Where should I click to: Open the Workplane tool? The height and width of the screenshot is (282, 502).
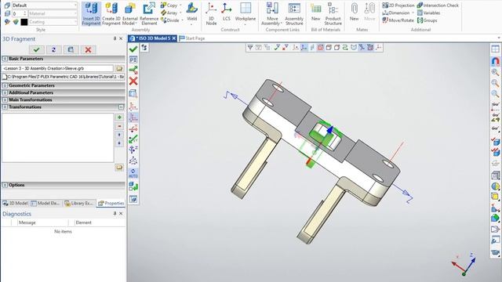click(246, 14)
